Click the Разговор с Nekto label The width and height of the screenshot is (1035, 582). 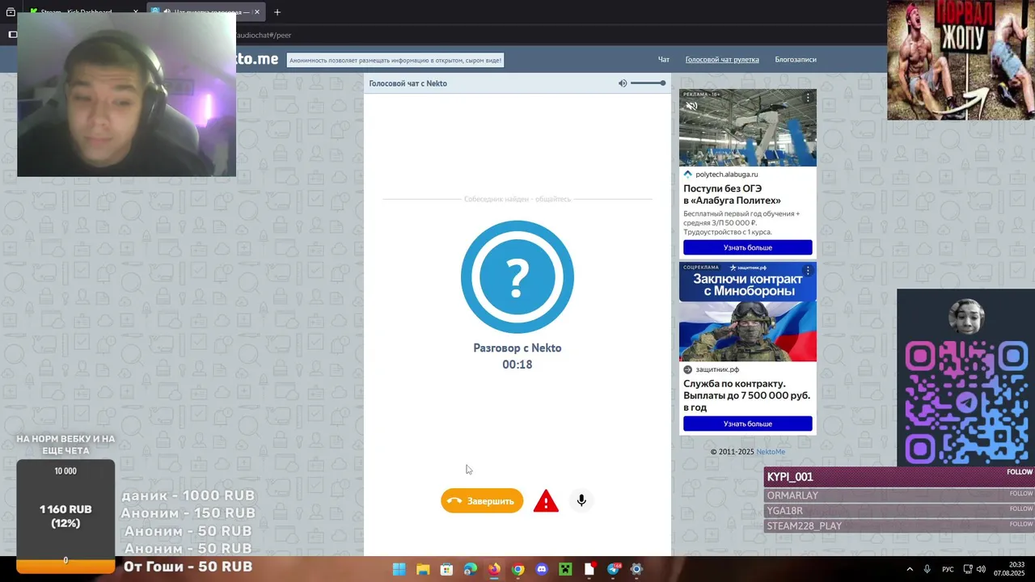tap(517, 348)
